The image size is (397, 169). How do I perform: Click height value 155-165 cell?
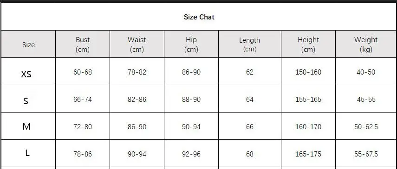pyautogui.click(x=308, y=99)
